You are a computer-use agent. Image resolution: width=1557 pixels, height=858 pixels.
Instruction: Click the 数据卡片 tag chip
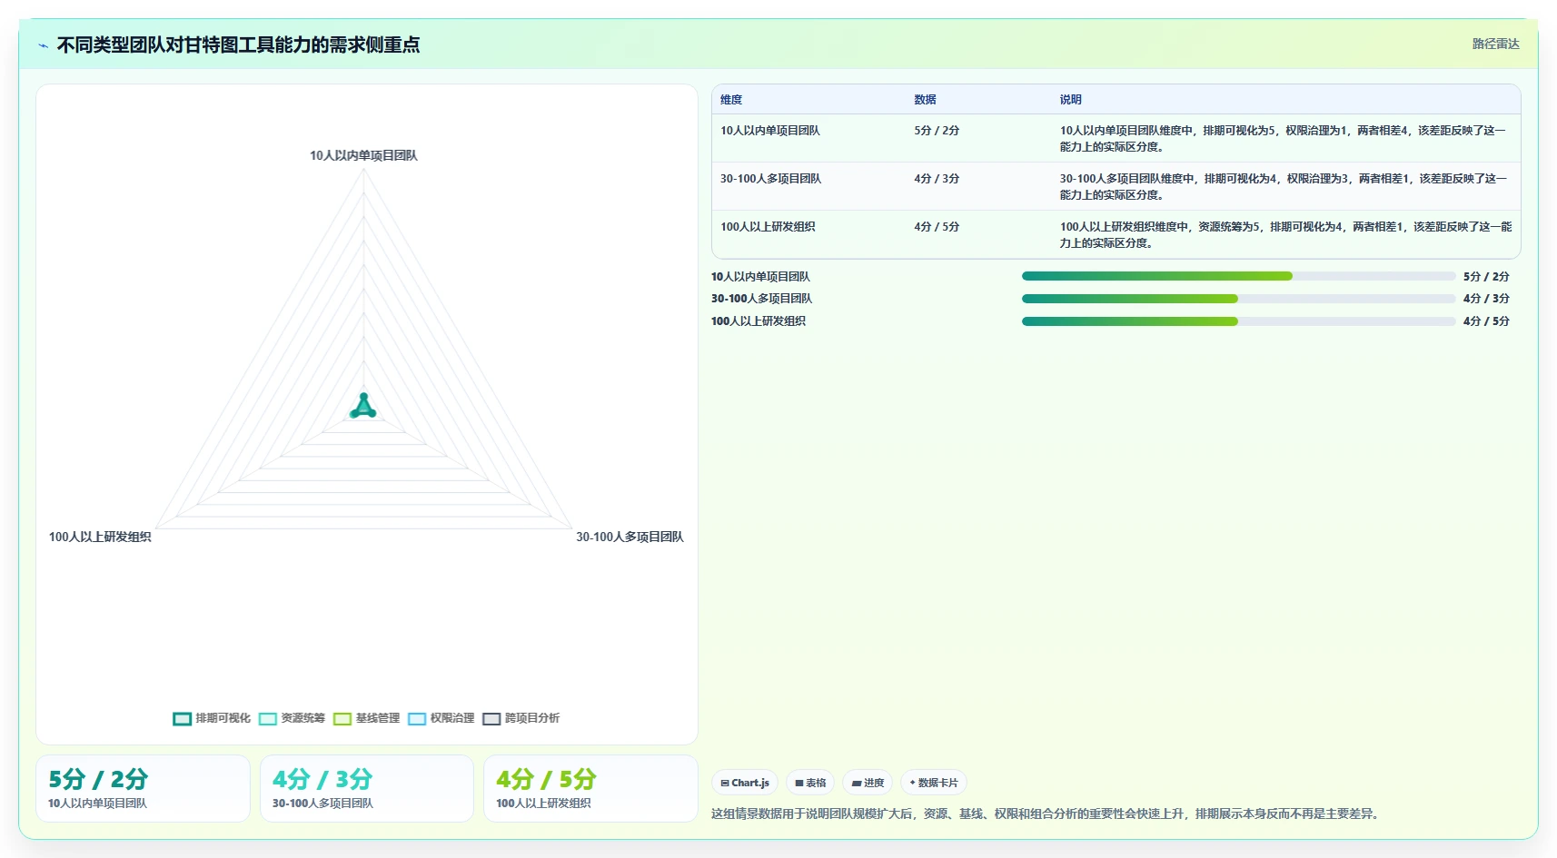934,783
